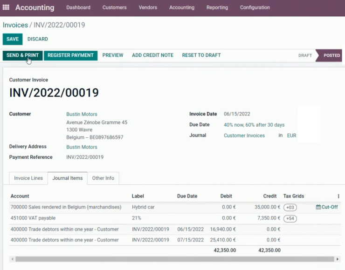Open the apps grid menu icon

click(6, 7)
